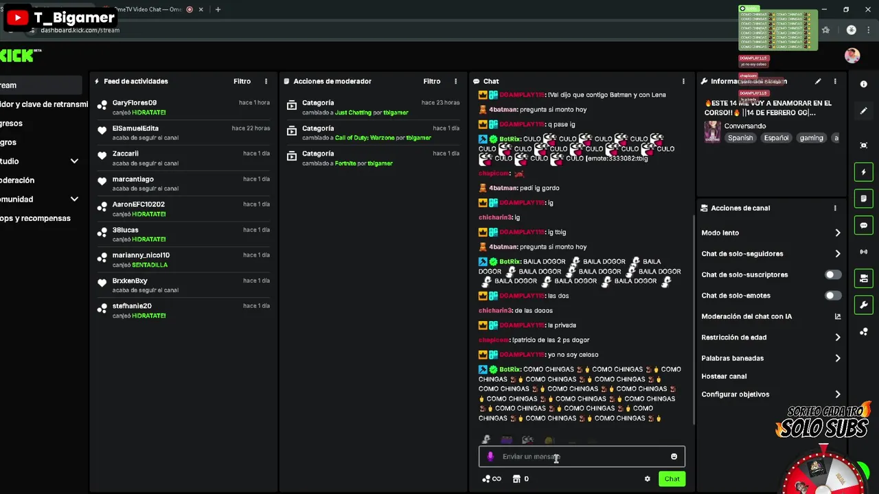Viewport: 879px width, 494px height.
Task: Open the info icon in right rail
Action: click(863, 84)
